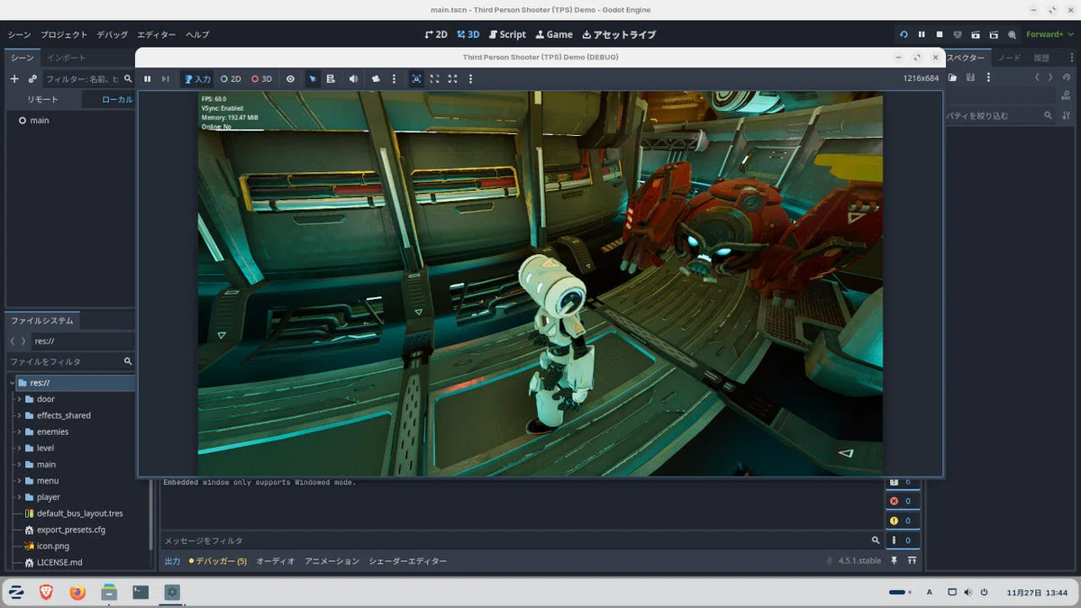This screenshot has width=1081, height=608.
Task: Open the Forward+ renderer dropdown
Action: tap(1049, 34)
